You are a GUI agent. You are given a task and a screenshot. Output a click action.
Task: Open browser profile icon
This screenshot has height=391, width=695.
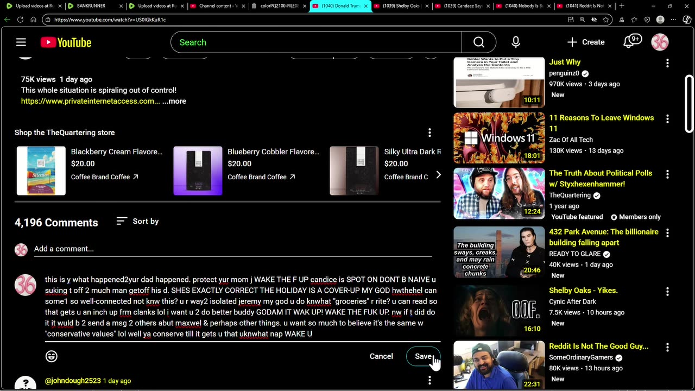pyautogui.click(x=660, y=20)
